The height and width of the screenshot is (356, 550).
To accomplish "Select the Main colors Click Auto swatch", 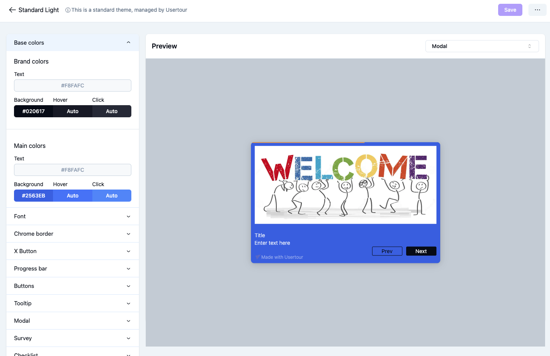I will point(112,196).
